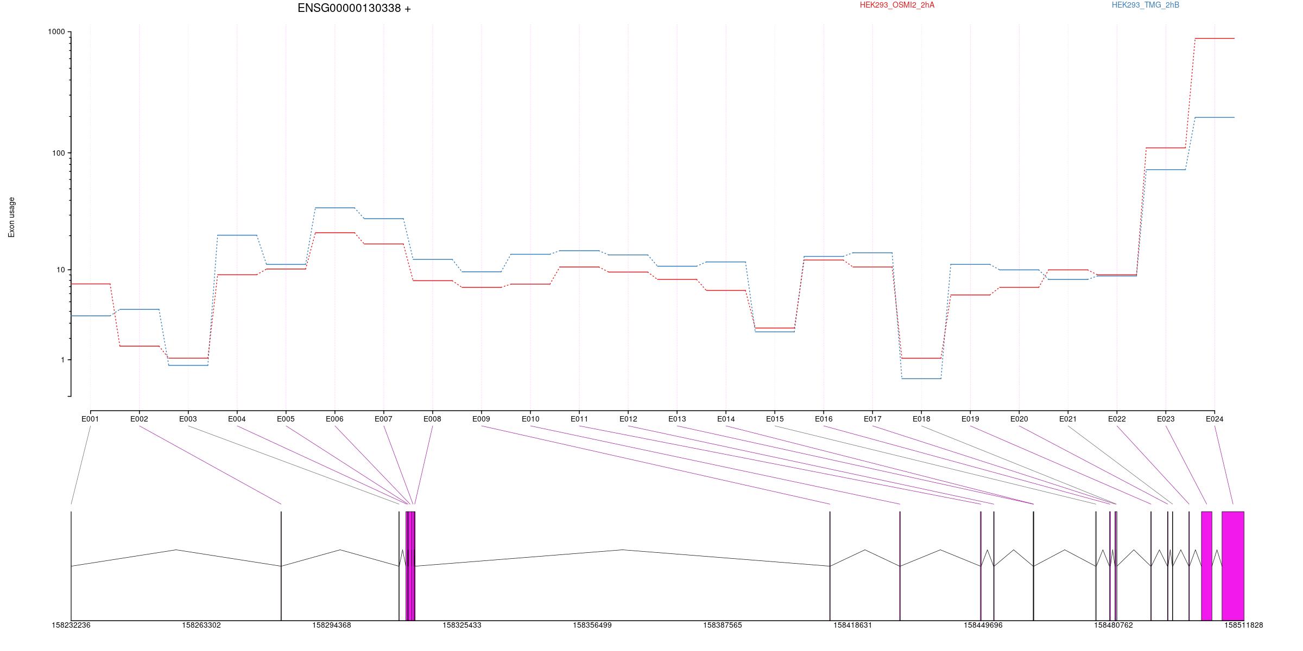Click the blue line peak above E006
This screenshot has height=651, width=1303.
point(335,208)
